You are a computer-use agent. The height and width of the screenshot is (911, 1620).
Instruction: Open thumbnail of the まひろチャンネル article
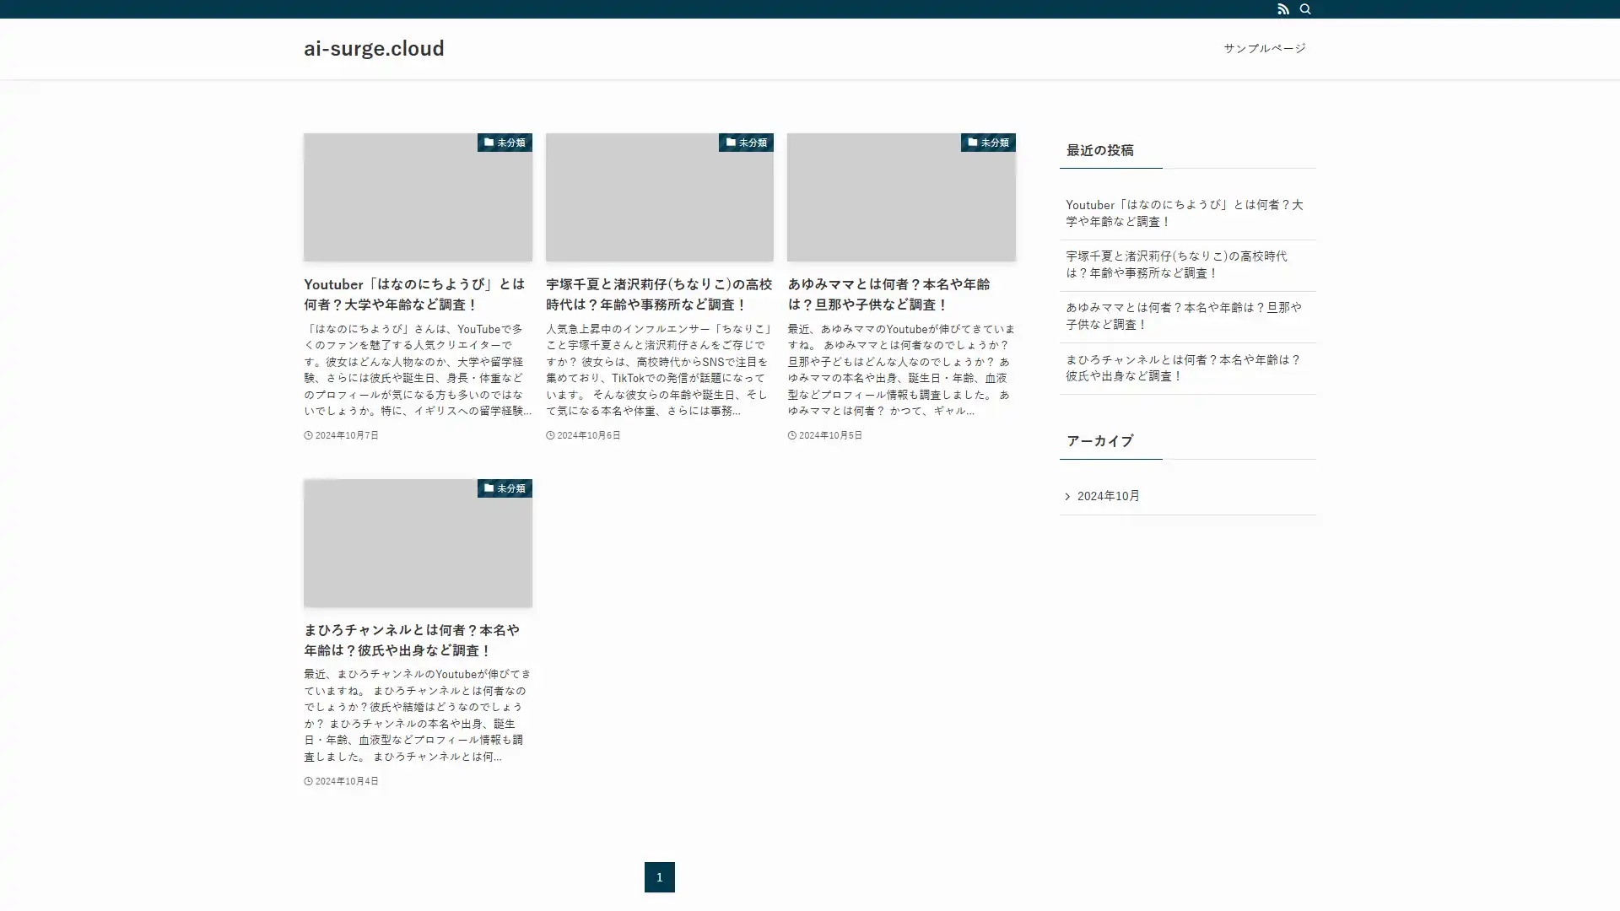pos(418,543)
